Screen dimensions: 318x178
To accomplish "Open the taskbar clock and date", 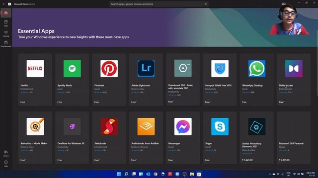I will point(311,174).
